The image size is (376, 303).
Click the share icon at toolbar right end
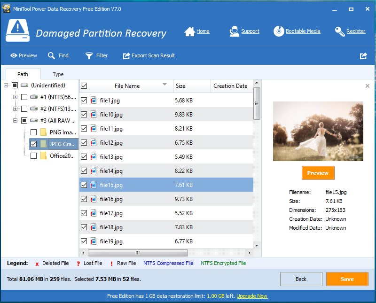[x=363, y=56]
